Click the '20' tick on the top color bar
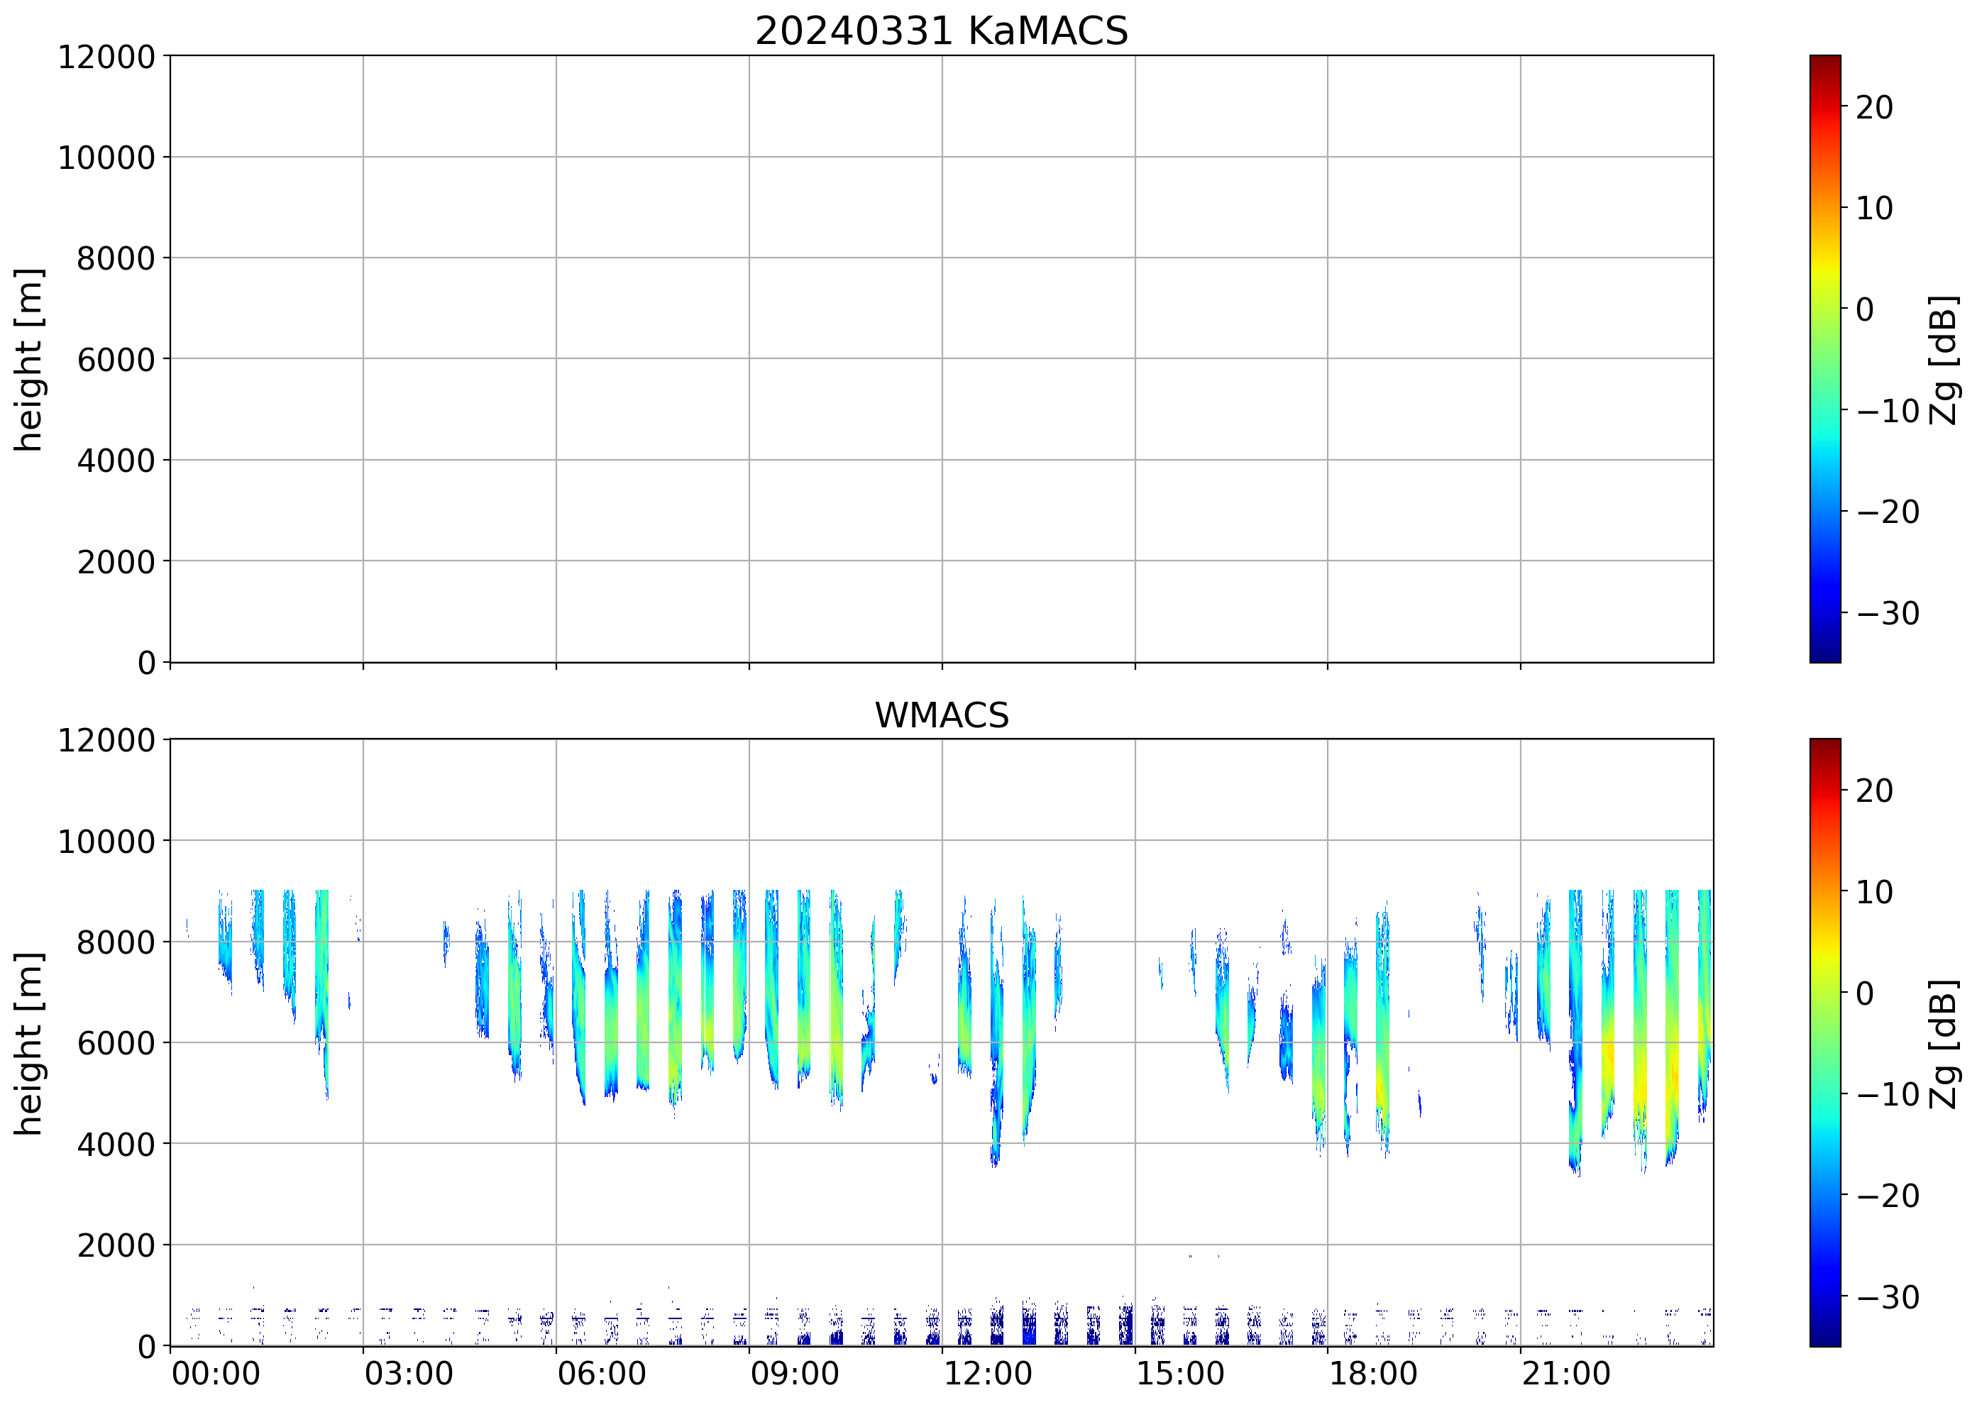 tap(1874, 107)
